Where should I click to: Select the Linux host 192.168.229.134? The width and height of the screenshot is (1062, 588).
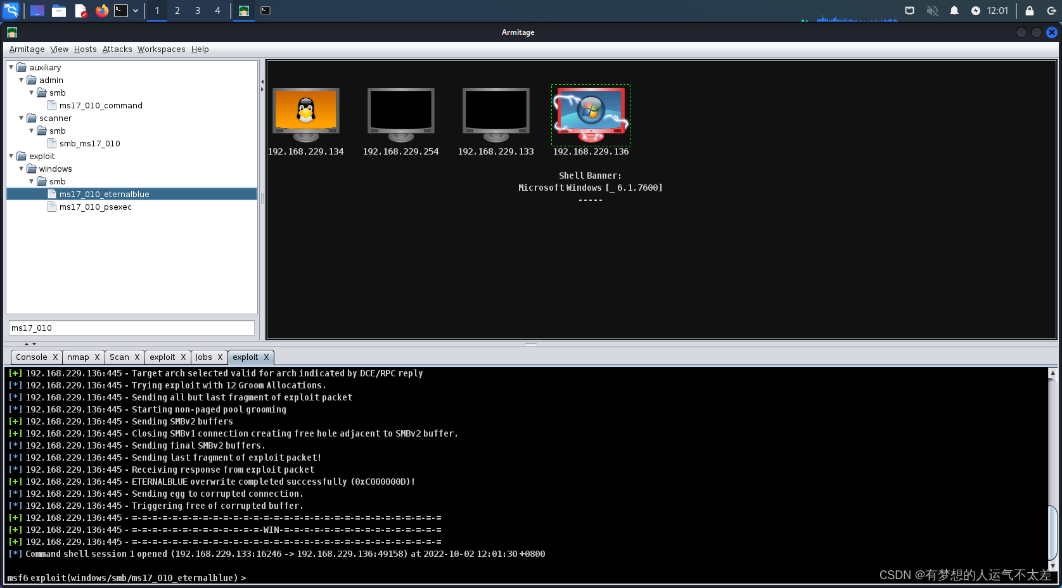(x=306, y=115)
